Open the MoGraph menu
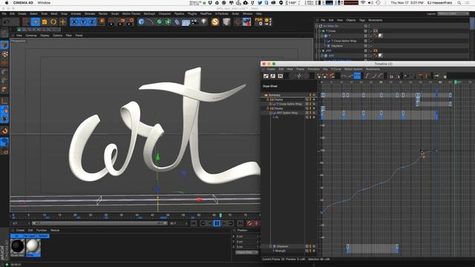475x267 pixels. [x=149, y=13]
